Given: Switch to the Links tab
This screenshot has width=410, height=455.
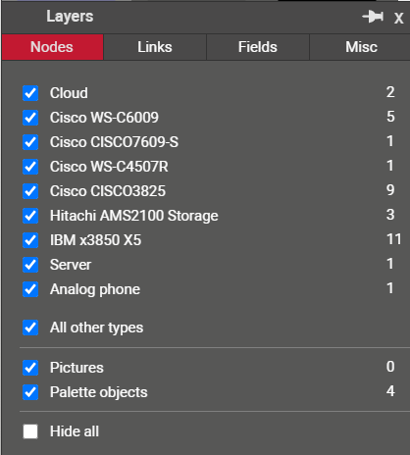Looking at the screenshot, I should [x=155, y=47].
